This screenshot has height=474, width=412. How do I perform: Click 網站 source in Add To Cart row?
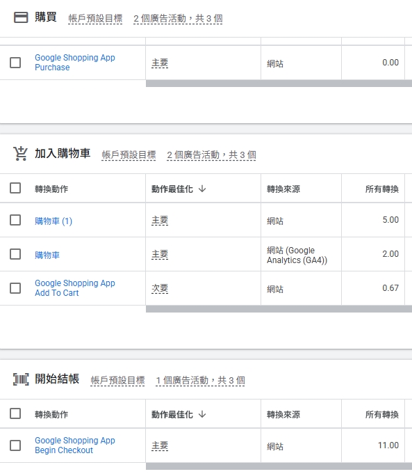pos(275,289)
